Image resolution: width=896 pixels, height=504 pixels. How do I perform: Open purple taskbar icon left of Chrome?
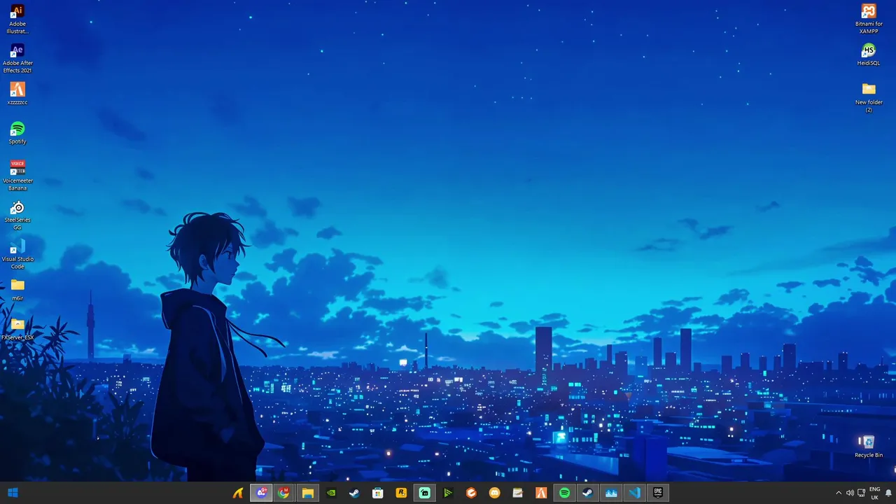point(261,493)
